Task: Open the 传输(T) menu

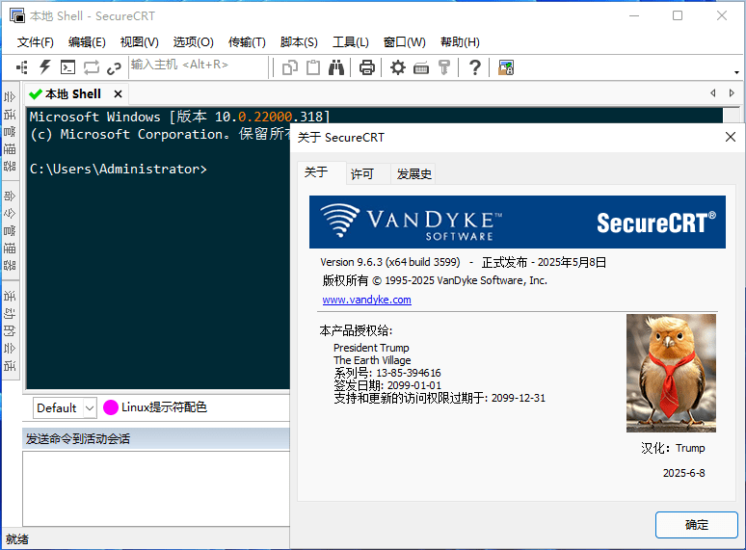Action: pos(247,42)
